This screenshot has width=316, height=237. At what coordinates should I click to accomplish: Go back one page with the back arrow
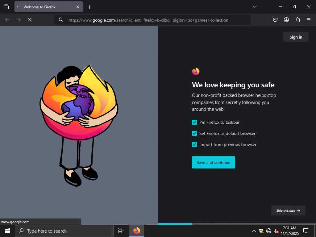7,20
